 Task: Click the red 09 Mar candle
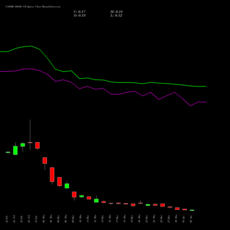pos(74,195)
